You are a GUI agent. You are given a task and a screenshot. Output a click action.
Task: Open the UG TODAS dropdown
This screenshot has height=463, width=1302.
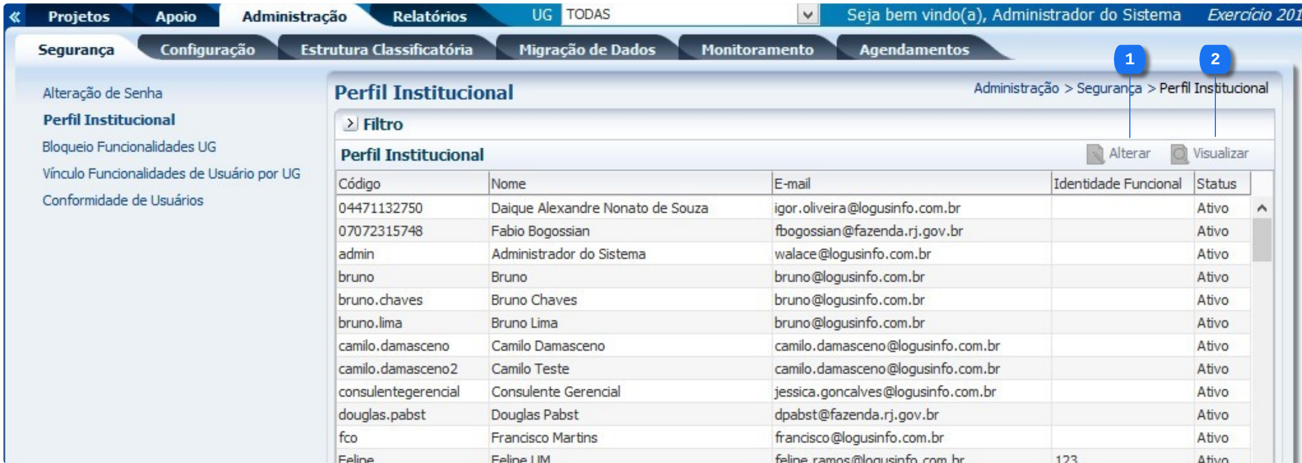coord(808,15)
